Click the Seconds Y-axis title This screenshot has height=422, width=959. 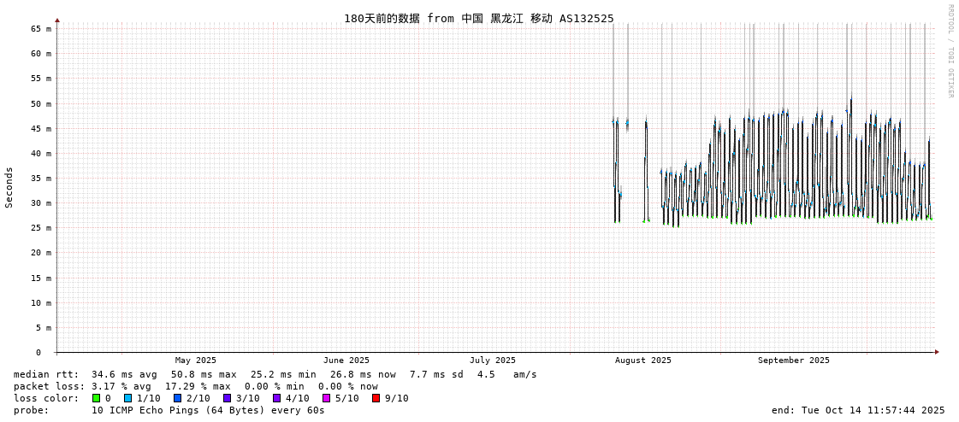click(9, 187)
